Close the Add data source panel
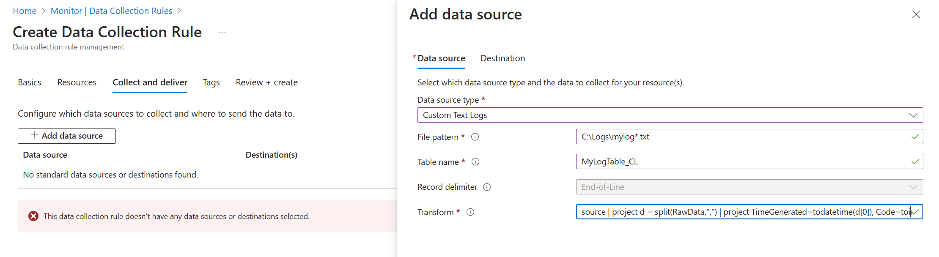Screen dimensions: 939x257 (x=916, y=15)
